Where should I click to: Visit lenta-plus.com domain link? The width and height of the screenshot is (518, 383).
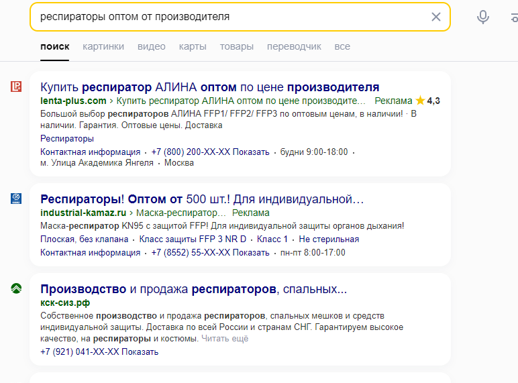73,101
